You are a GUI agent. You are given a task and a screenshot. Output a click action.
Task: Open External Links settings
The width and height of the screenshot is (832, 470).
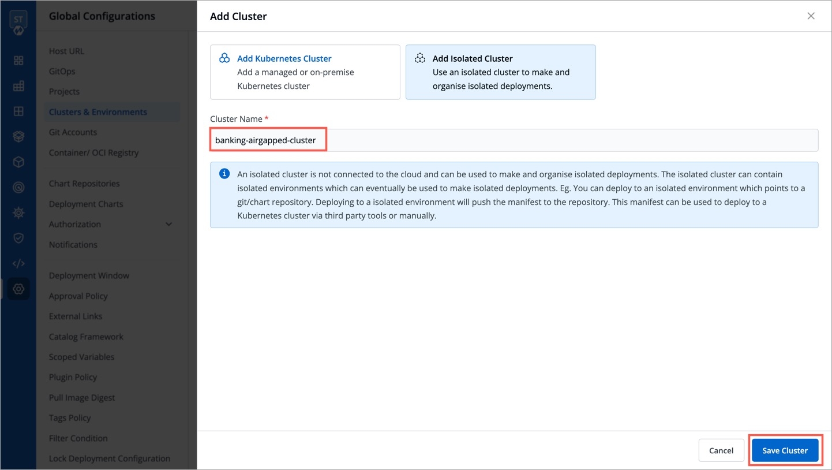(76, 316)
